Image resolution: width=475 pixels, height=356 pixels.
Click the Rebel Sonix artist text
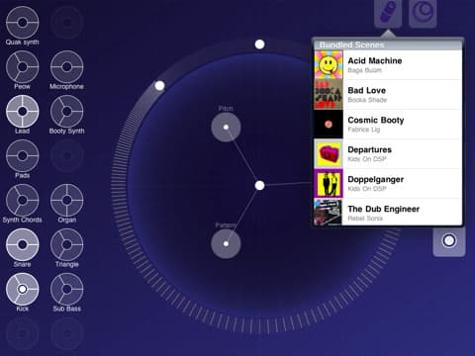[365, 219]
